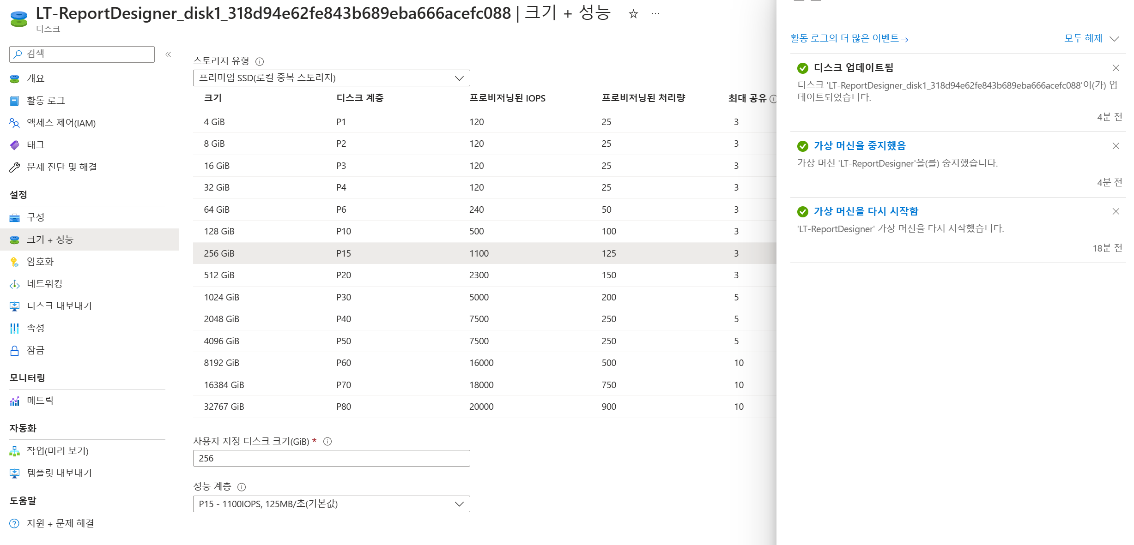The width and height of the screenshot is (1134, 545).
Task: Open the performance tier dropdown
Action: point(331,504)
